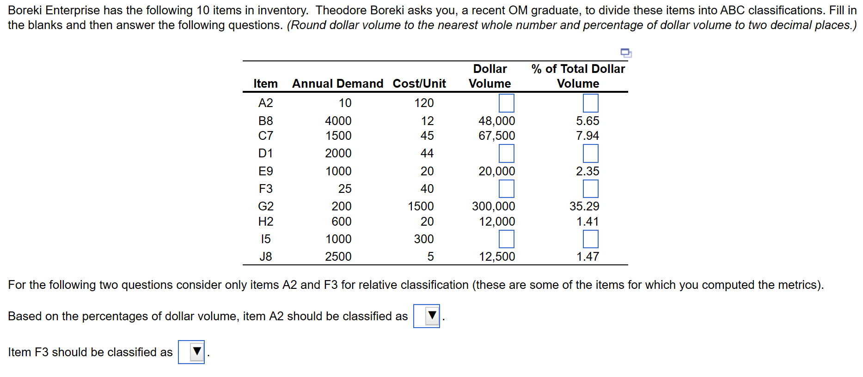
Task: Click the '12,000' dollar volume for H2
Action: click(496, 221)
